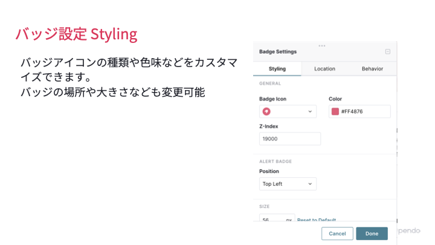Viewport: 435px width, 245px height.
Task: Grab the three-dot drag handle
Action: pos(322,46)
